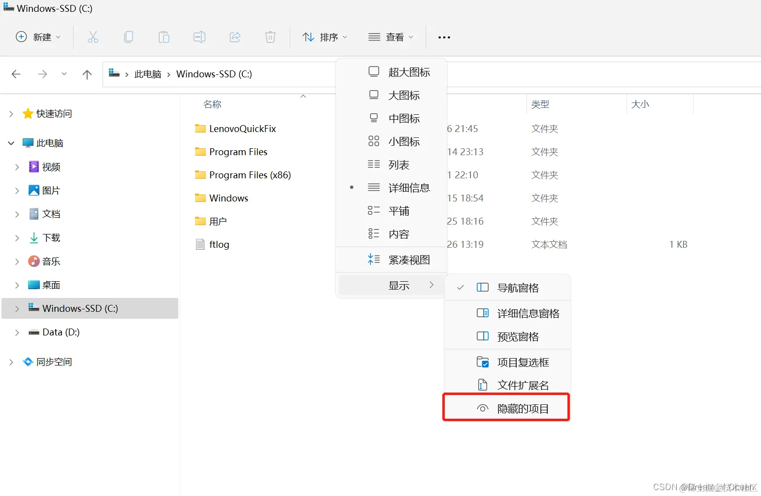Click the Delete (trash) icon
This screenshot has height=496, width=761.
click(270, 37)
